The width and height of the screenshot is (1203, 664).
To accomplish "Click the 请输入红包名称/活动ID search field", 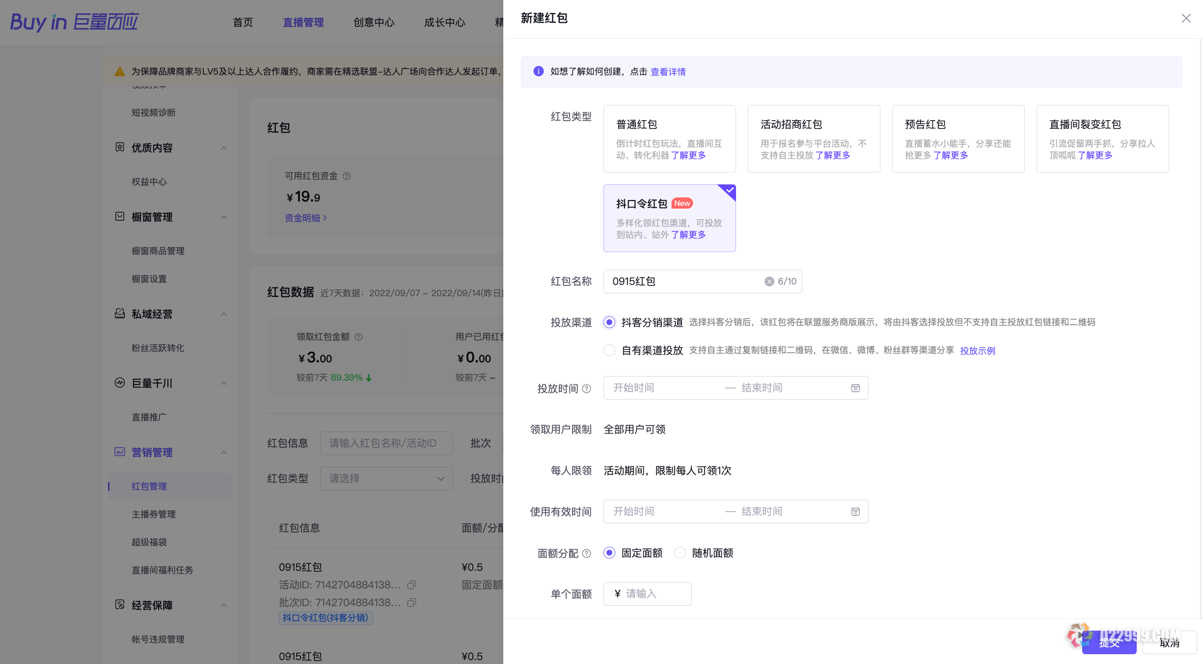I will coord(386,443).
